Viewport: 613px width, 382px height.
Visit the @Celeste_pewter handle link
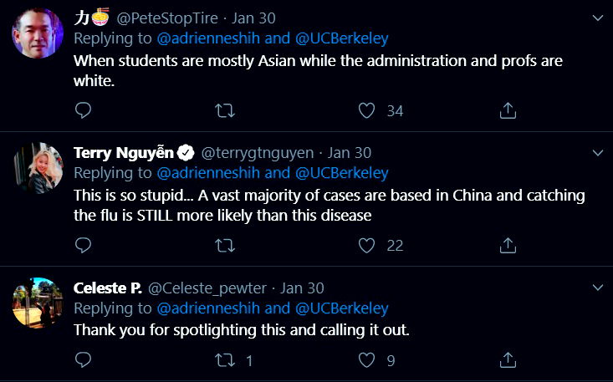pyautogui.click(x=207, y=288)
